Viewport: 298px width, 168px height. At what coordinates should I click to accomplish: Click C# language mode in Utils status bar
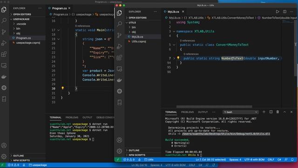pos(279,160)
